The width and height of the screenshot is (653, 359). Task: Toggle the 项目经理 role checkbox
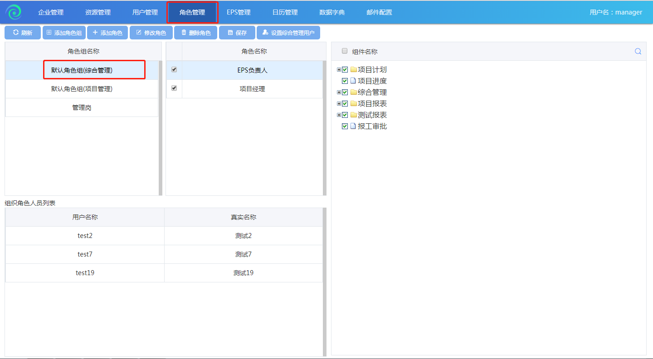pyautogui.click(x=174, y=88)
